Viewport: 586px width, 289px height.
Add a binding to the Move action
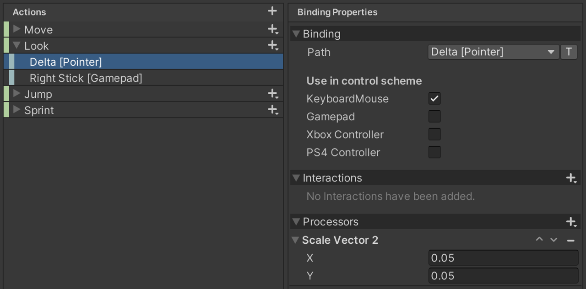(272, 29)
